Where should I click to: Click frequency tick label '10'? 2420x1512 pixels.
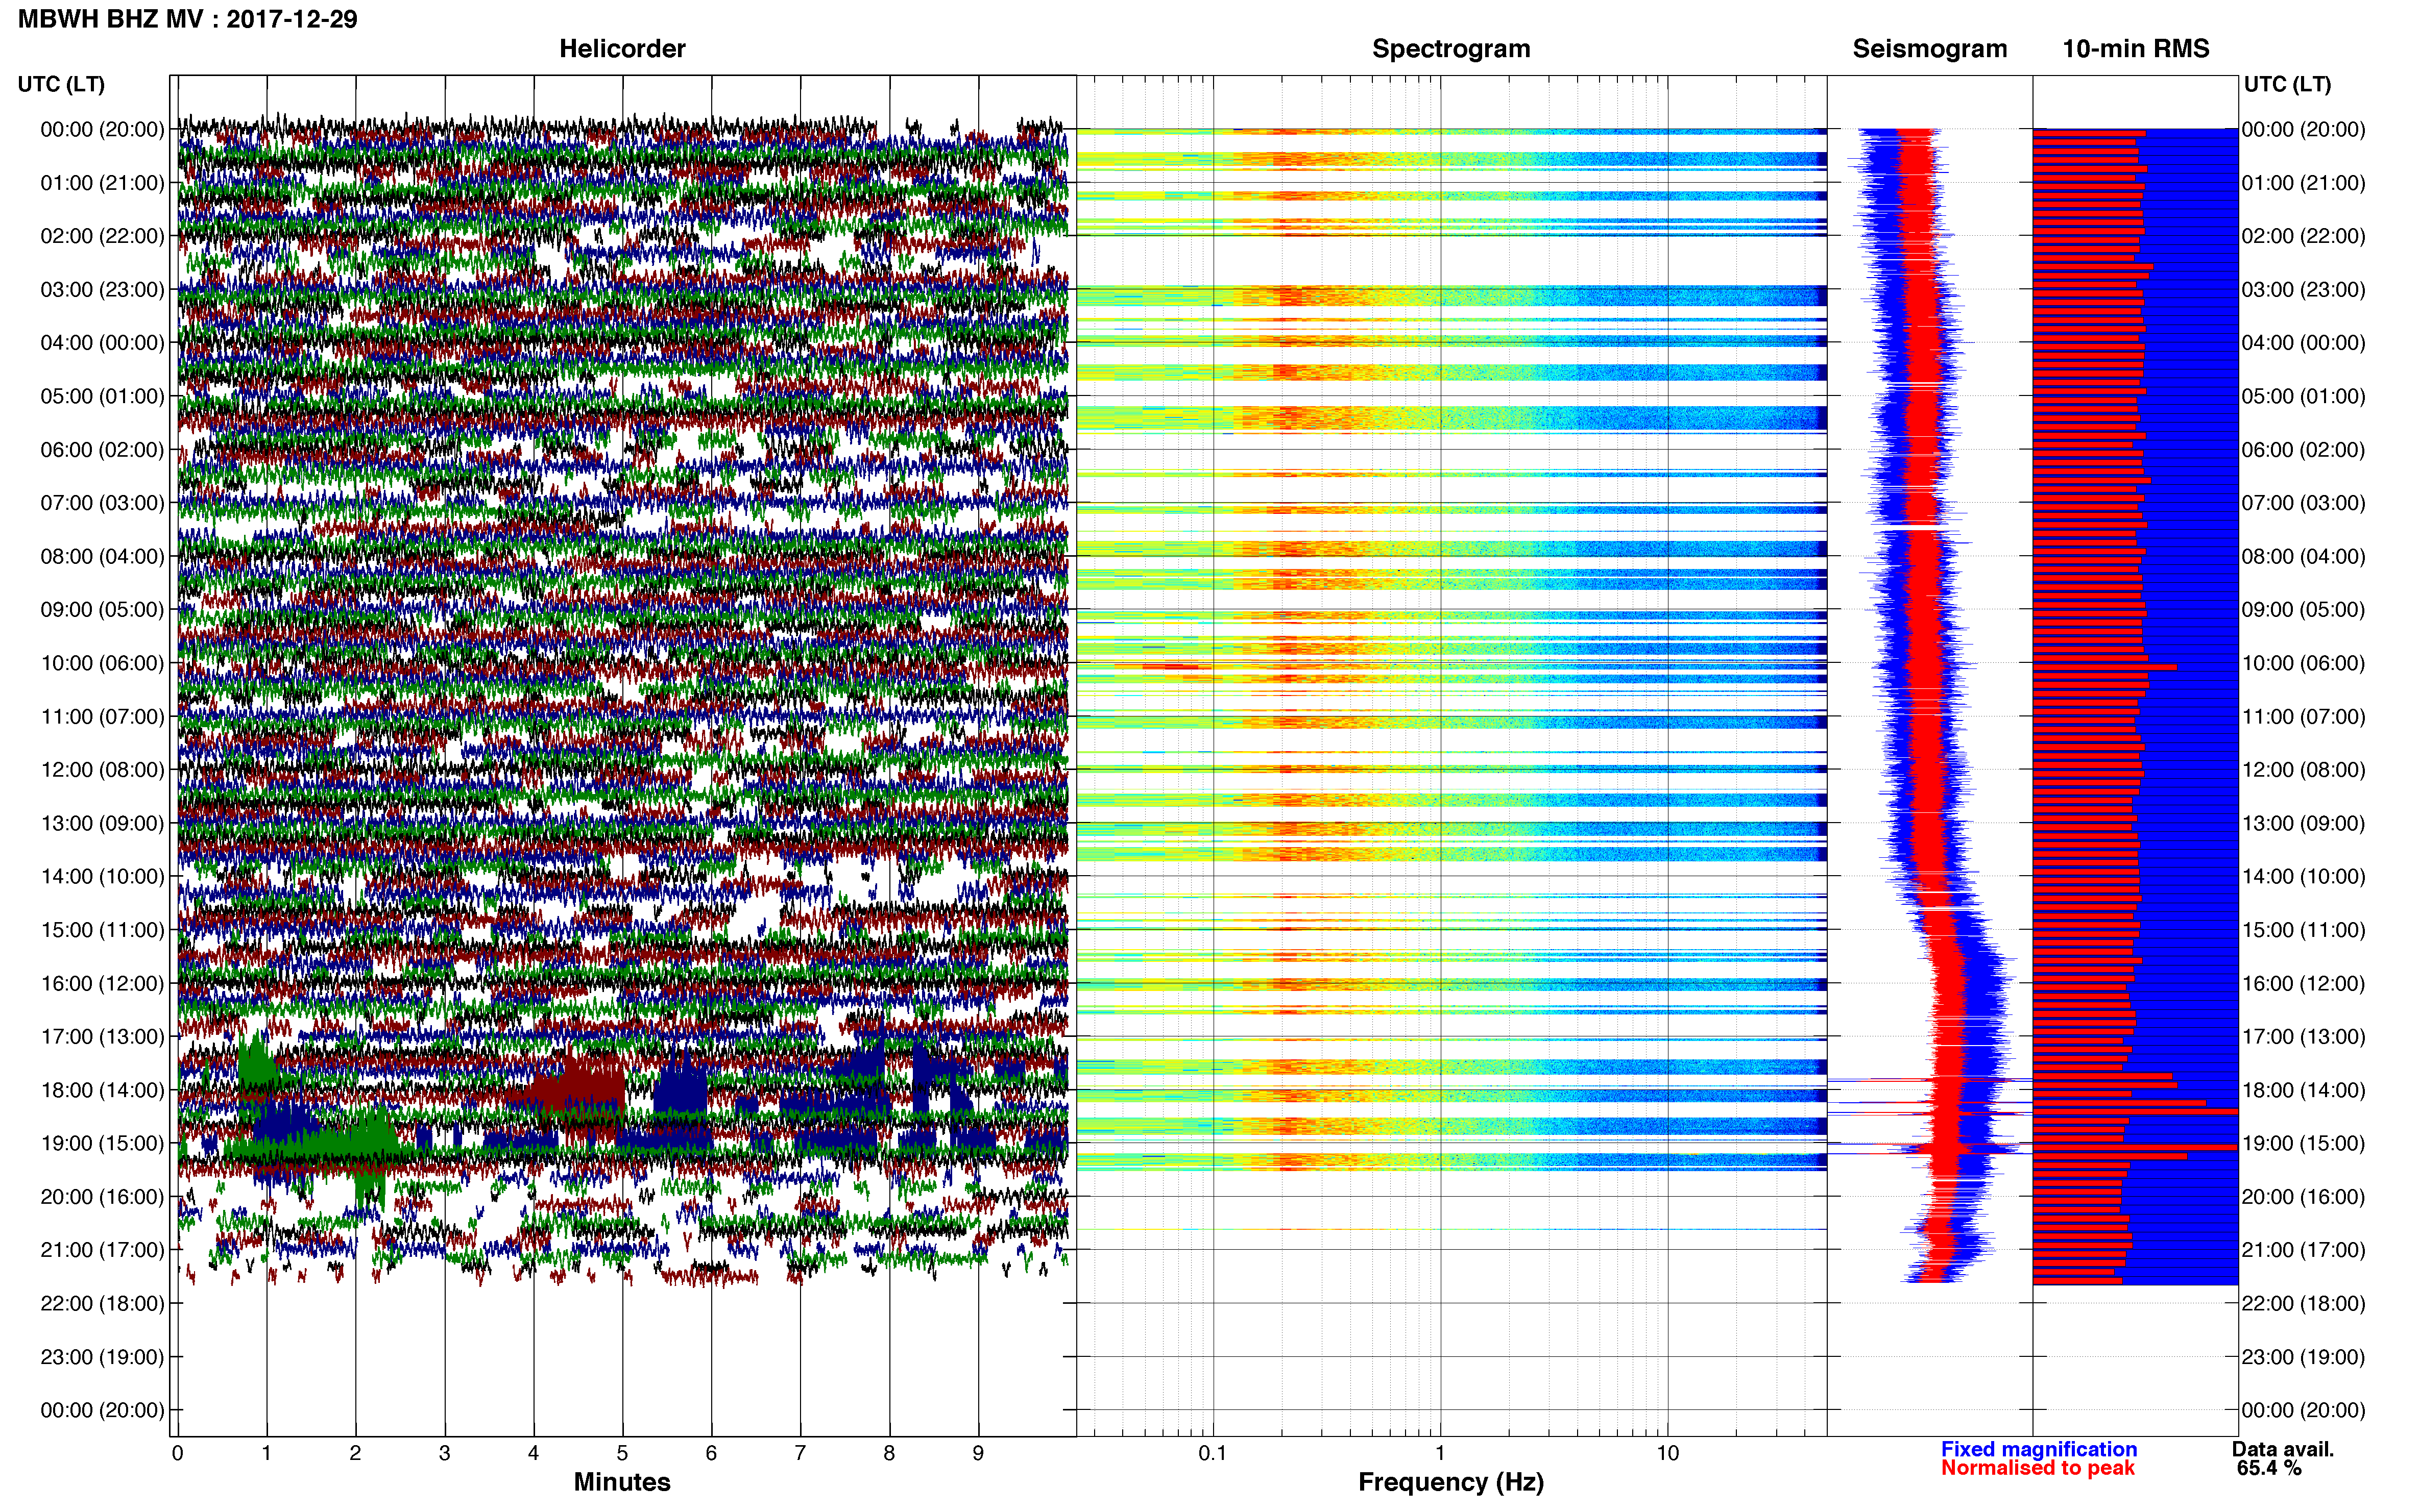coord(1667,1453)
